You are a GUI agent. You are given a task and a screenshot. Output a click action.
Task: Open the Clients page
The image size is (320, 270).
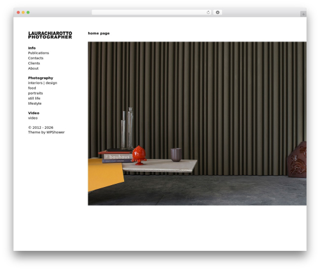tap(34, 63)
